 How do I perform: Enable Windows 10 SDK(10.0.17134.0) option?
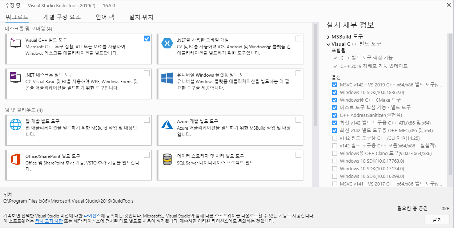[x=334, y=168]
